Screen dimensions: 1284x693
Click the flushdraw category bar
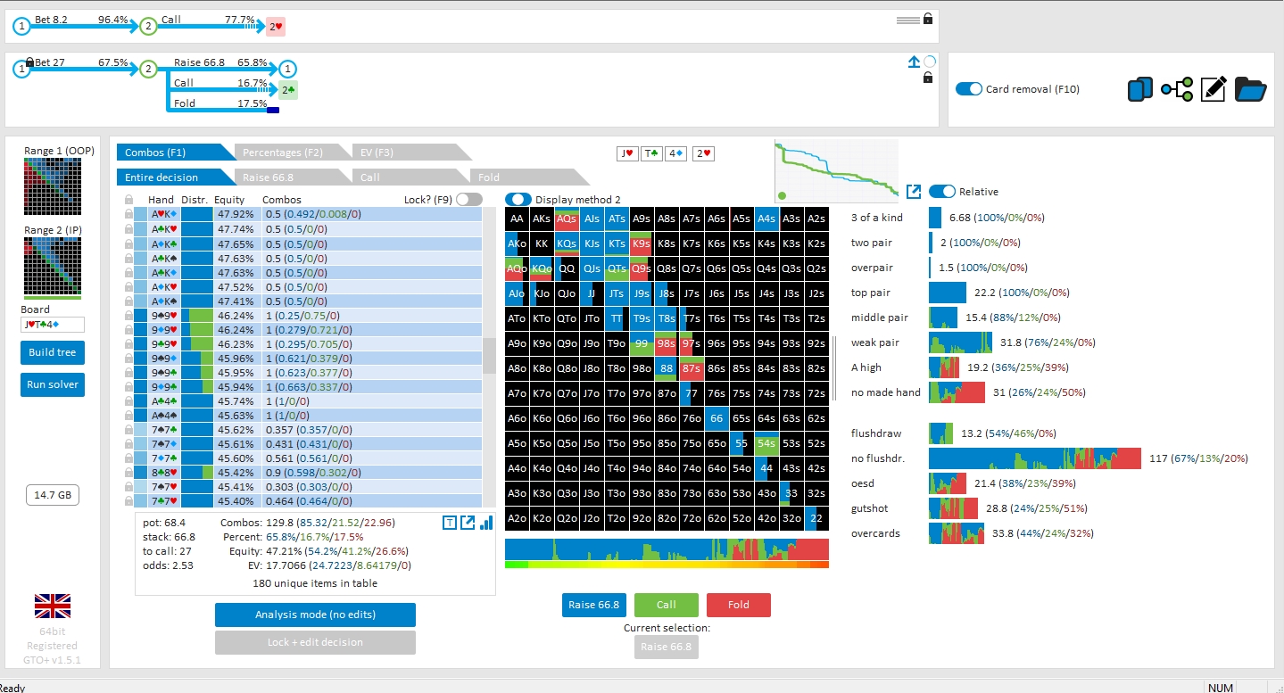941,433
